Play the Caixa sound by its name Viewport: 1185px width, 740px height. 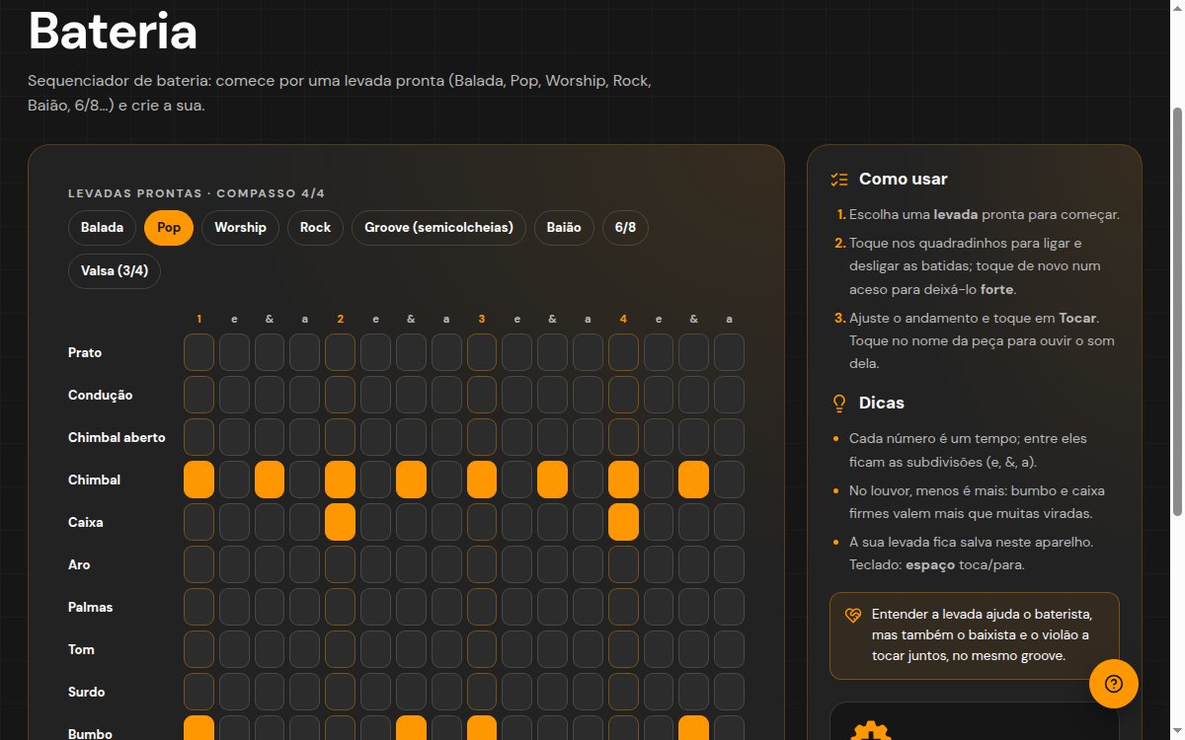point(85,523)
